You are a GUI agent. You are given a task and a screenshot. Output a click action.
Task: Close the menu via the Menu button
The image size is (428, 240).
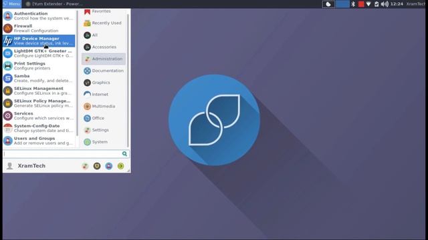[x=12, y=4]
